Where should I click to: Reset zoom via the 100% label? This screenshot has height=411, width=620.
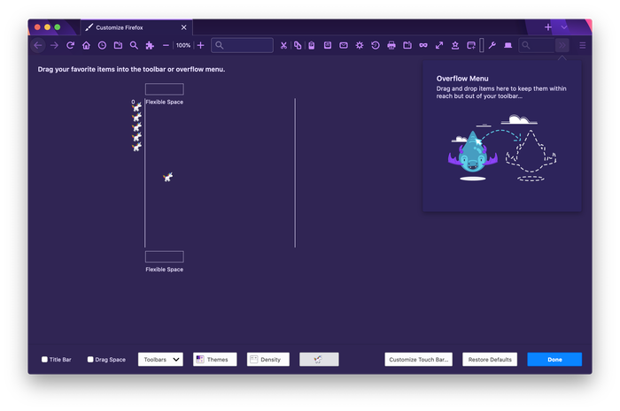click(183, 45)
